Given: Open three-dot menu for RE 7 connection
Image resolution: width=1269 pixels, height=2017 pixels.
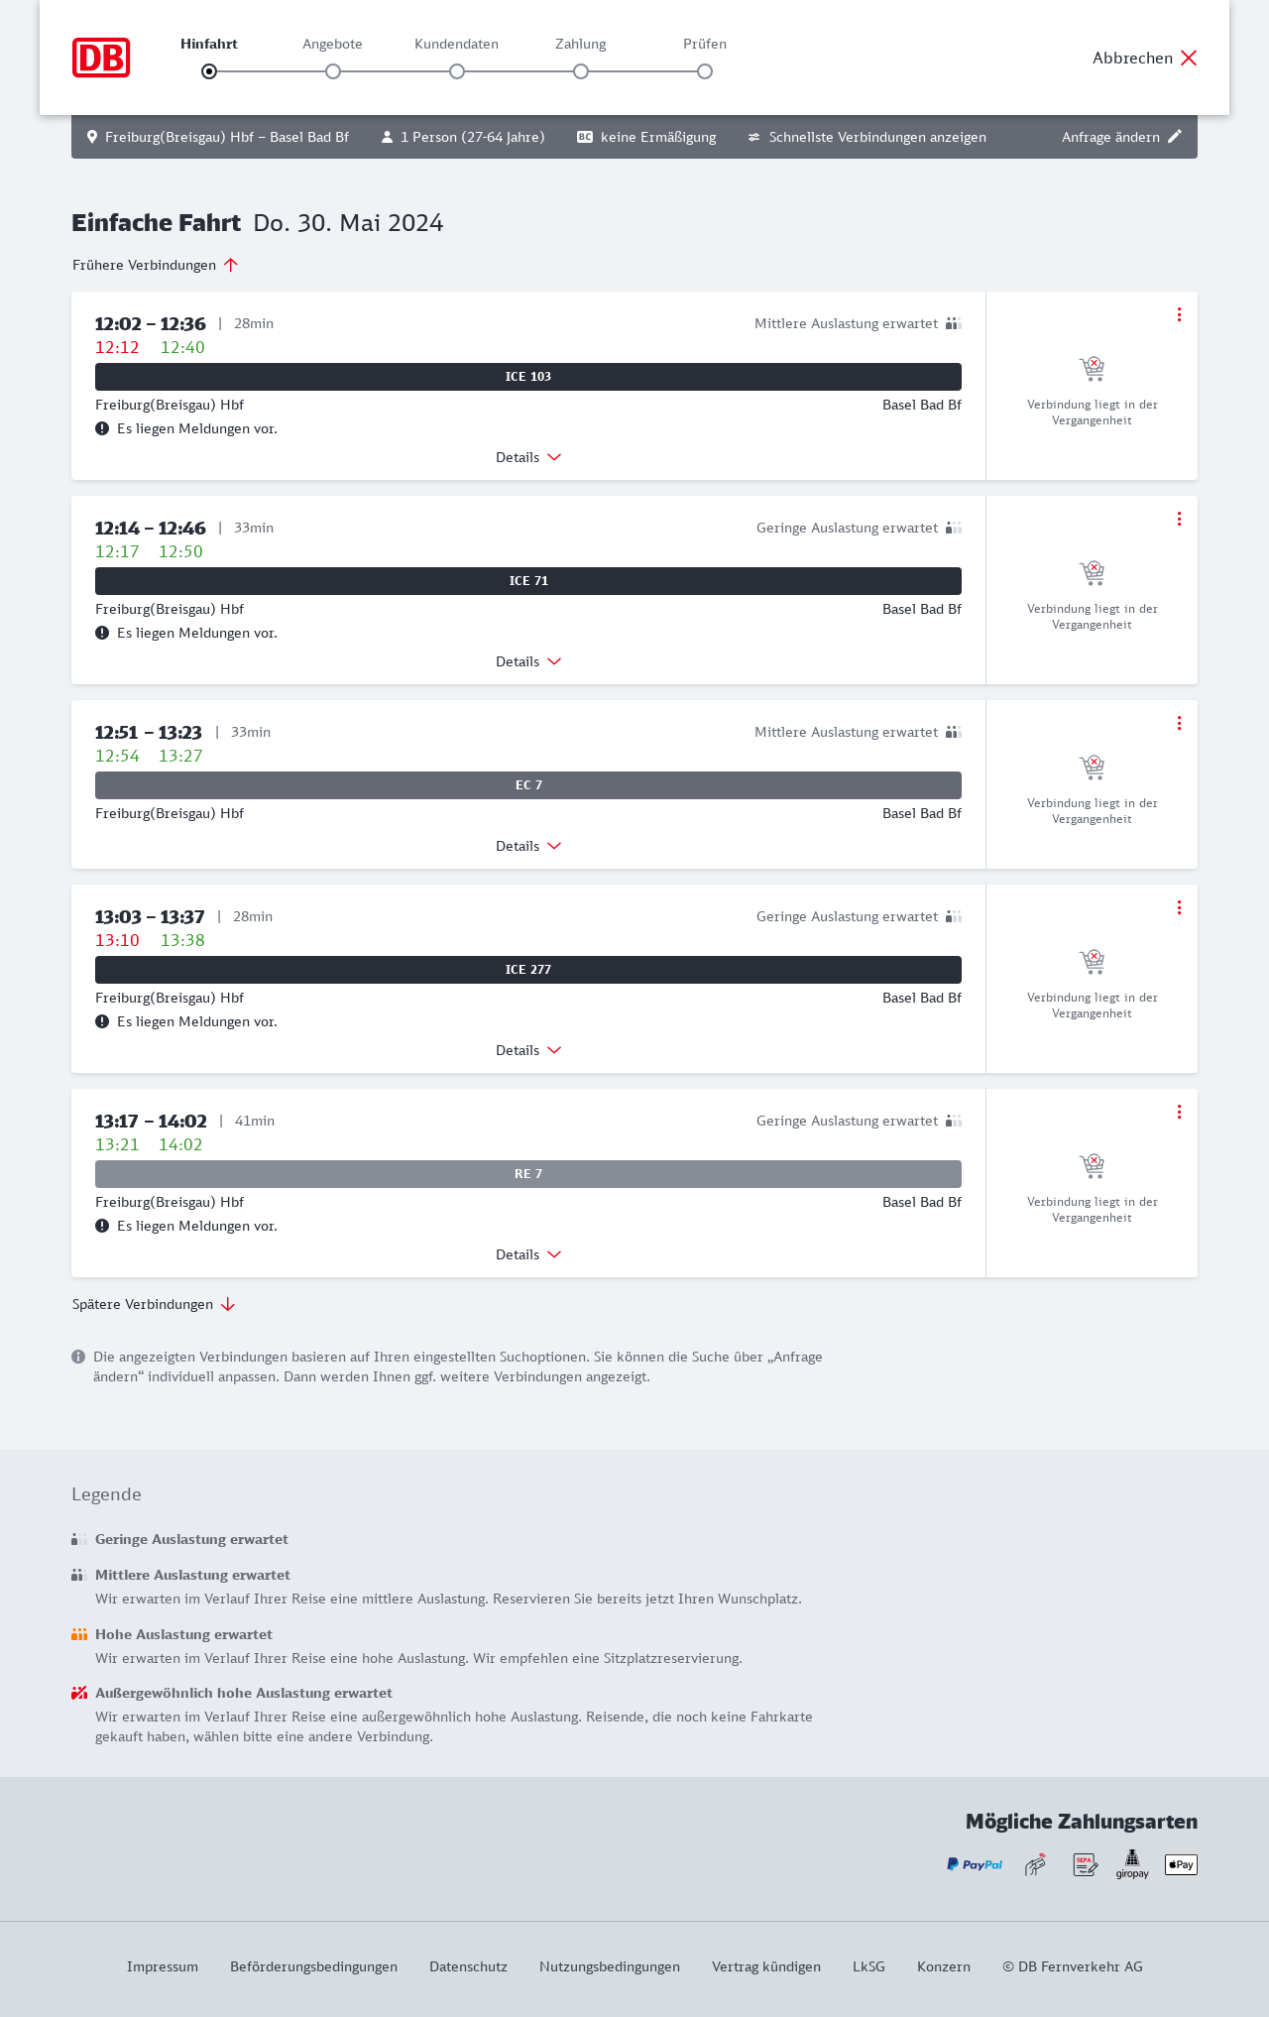Looking at the screenshot, I should point(1179,1112).
